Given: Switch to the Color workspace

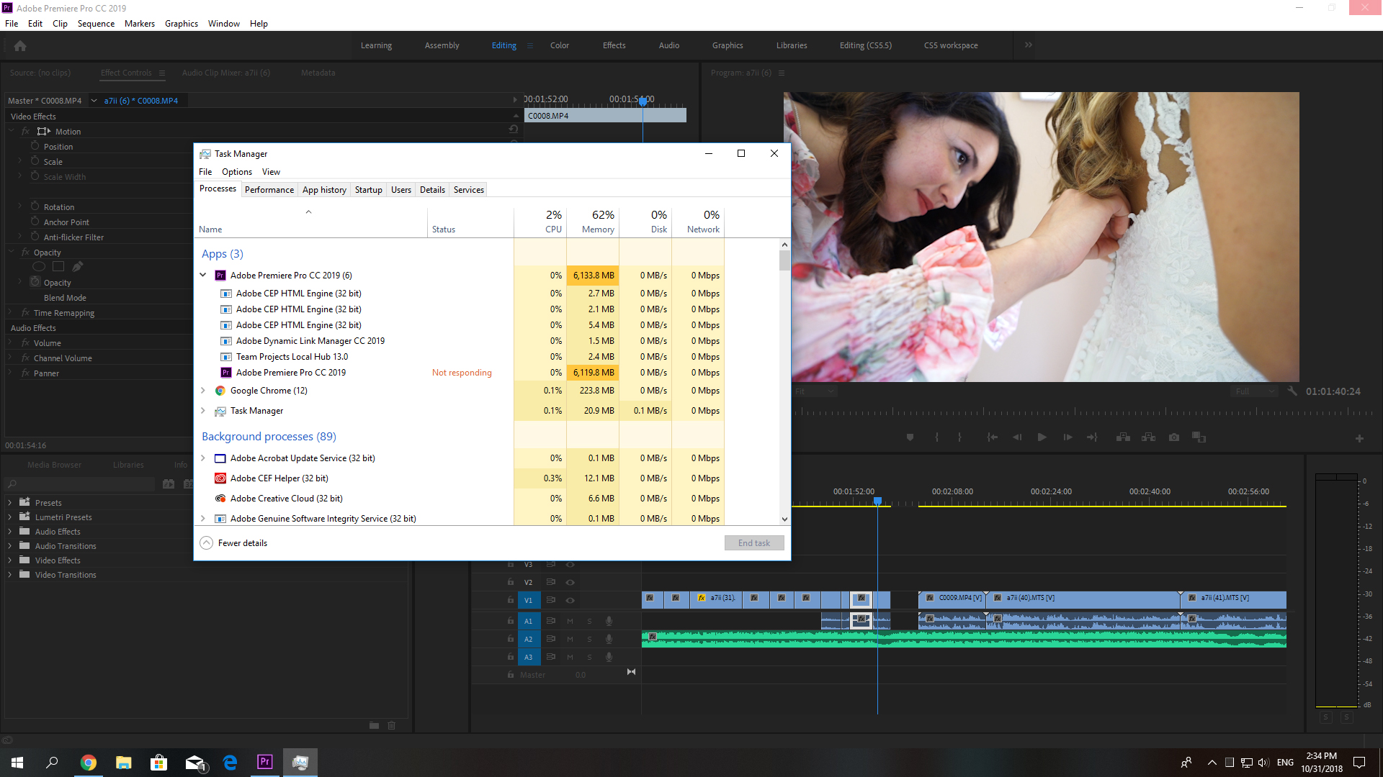Looking at the screenshot, I should tap(560, 45).
